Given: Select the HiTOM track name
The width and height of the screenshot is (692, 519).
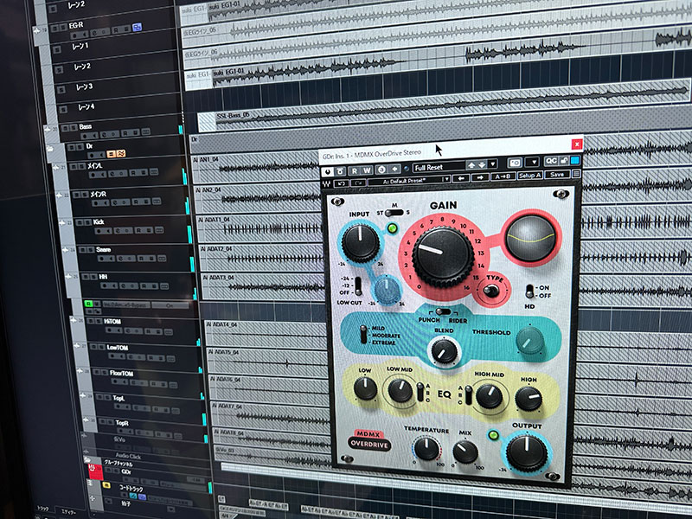Looking at the screenshot, I should (112, 321).
